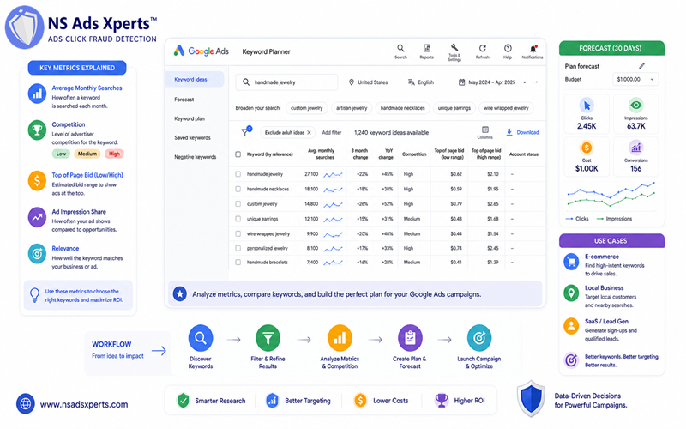Open Saved keywords in sidebar
The width and height of the screenshot is (686, 429).
[192, 137]
